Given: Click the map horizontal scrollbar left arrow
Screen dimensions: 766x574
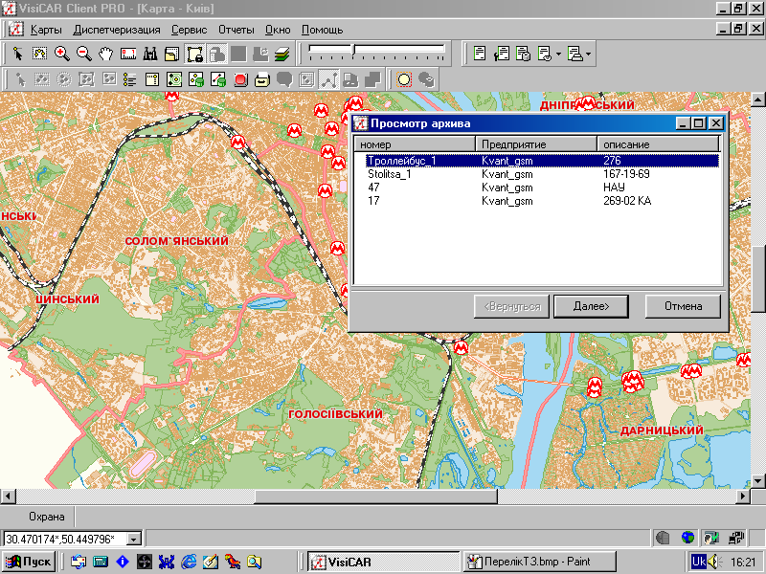Looking at the screenshot, I should [x=8, y=497].
